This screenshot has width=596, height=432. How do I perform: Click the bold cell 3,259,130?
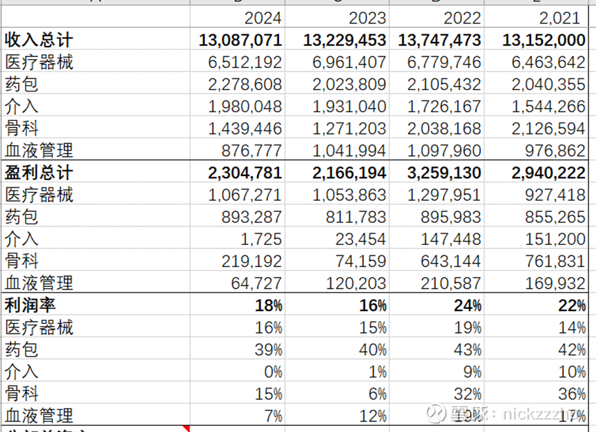437,173
